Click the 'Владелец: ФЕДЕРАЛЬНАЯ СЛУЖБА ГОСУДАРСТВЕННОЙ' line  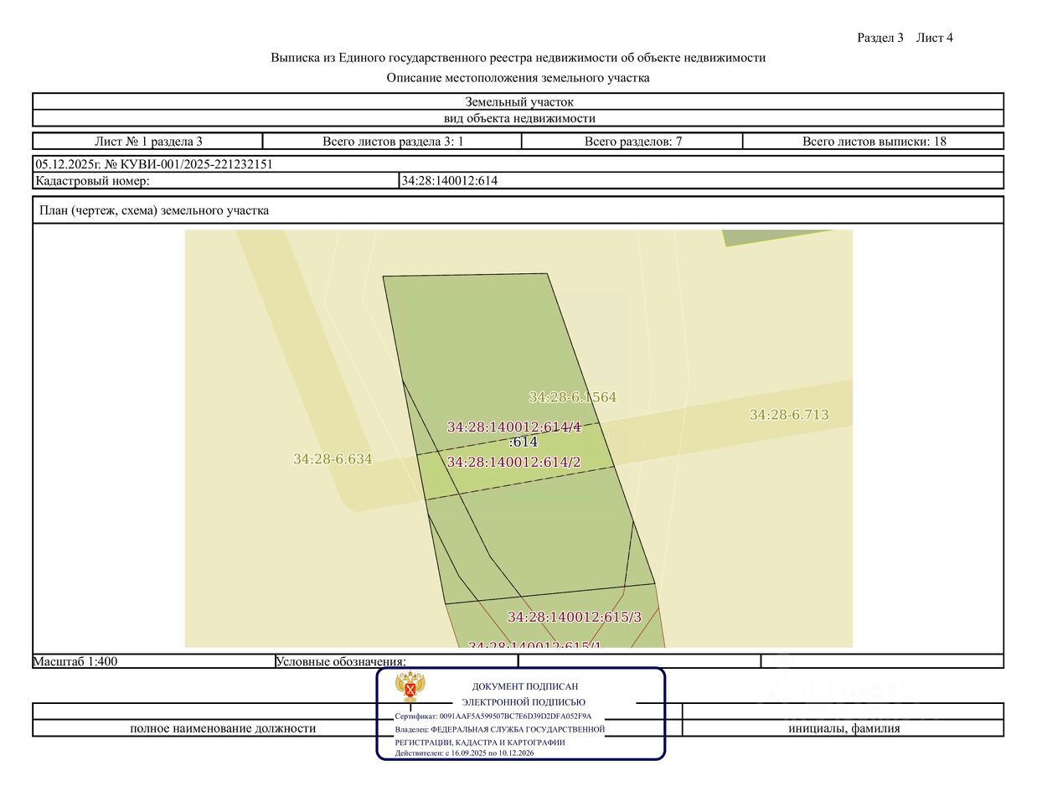click(500, 729)
